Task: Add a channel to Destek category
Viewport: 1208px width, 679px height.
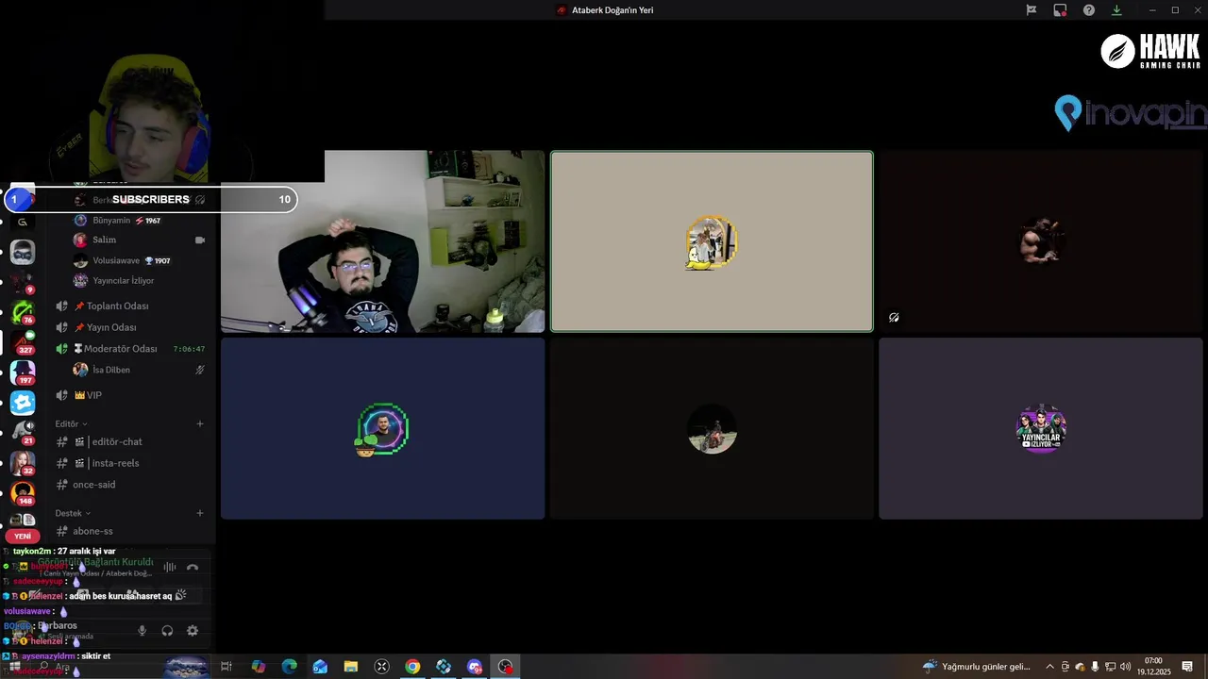Action: [200, 513]
